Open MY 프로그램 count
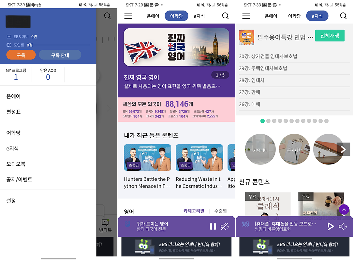The width and height of the screenshot is (353, 261). point(16,75)
